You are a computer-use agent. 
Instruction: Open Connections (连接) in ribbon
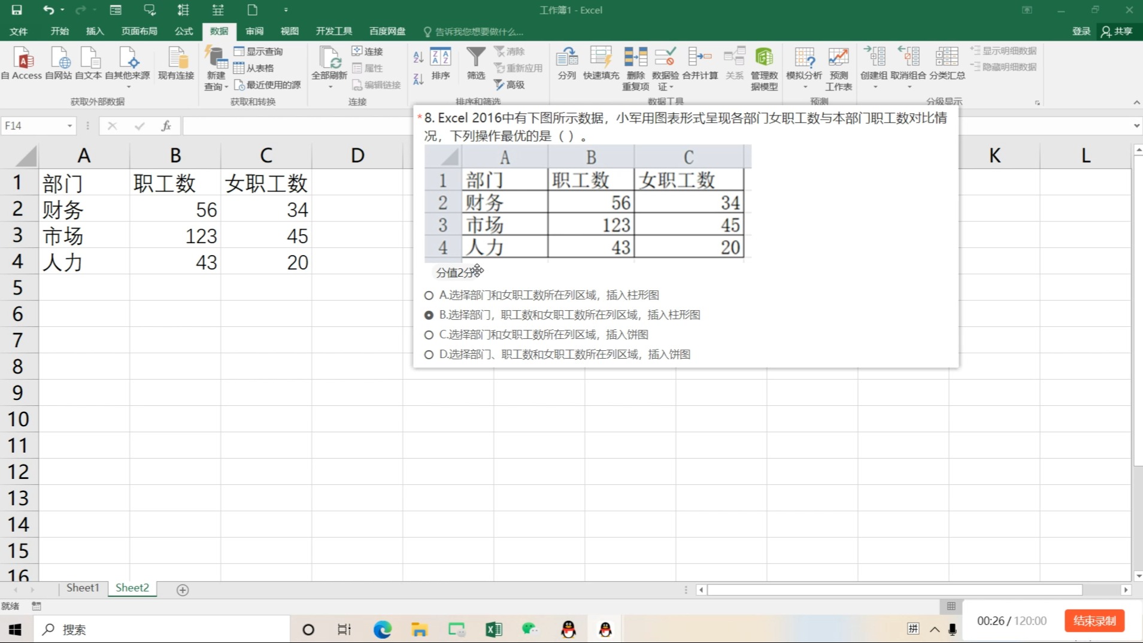click(x=367, y=51)
